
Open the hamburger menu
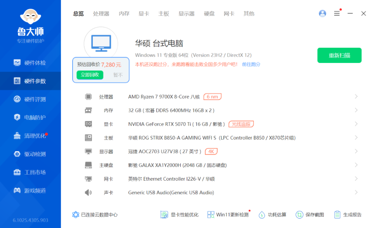pos(336,13)
